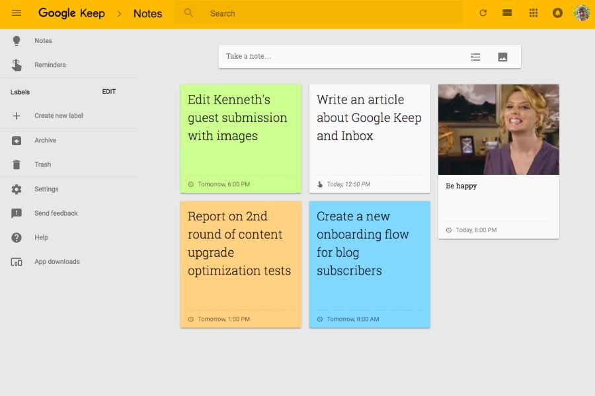Refresh notes with the reload icon
The height and width of the screenshot is (396, 595).
coord(483,13)
